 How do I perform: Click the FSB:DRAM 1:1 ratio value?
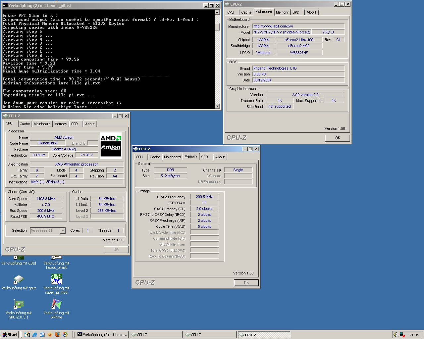tap(204, 203)
